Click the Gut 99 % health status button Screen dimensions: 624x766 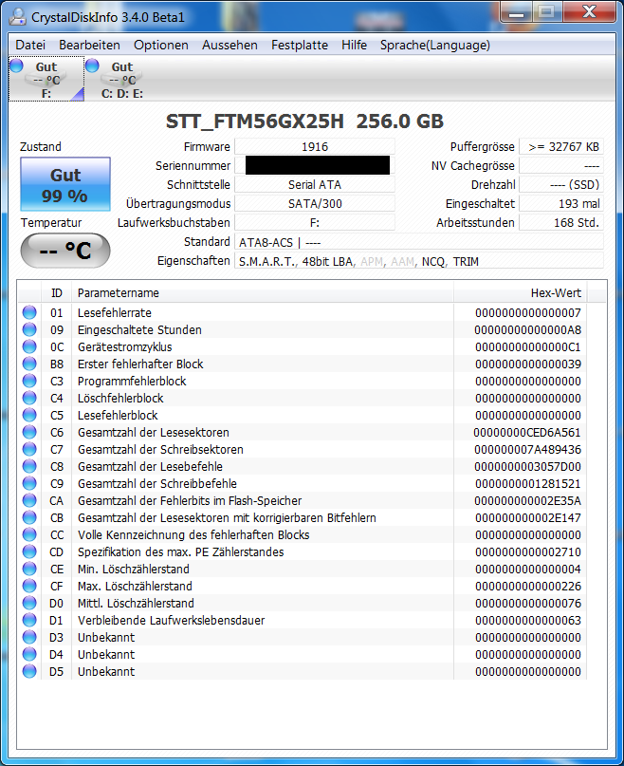(x=64, y=184)
